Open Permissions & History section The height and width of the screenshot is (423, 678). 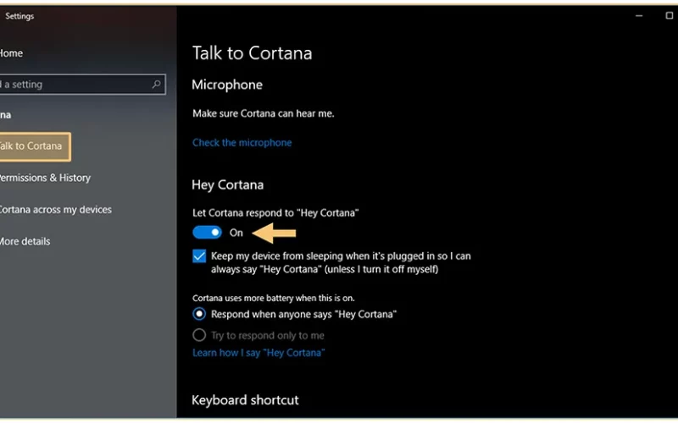pos(45,178)
